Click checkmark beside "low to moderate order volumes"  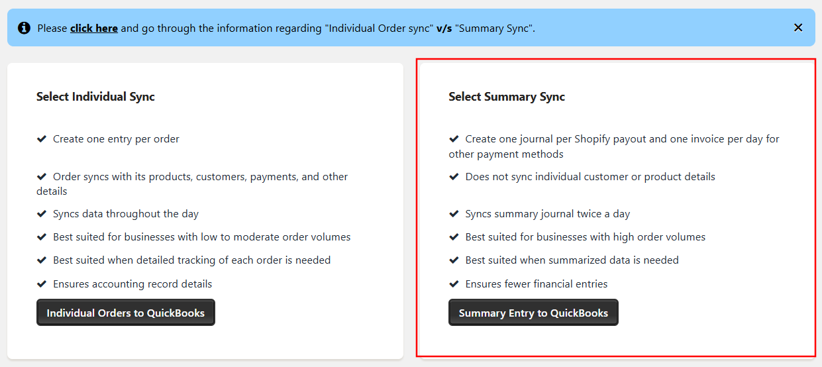tap(42, 237)
